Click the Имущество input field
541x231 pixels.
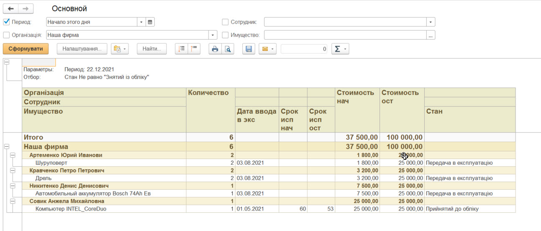point(345,35)
